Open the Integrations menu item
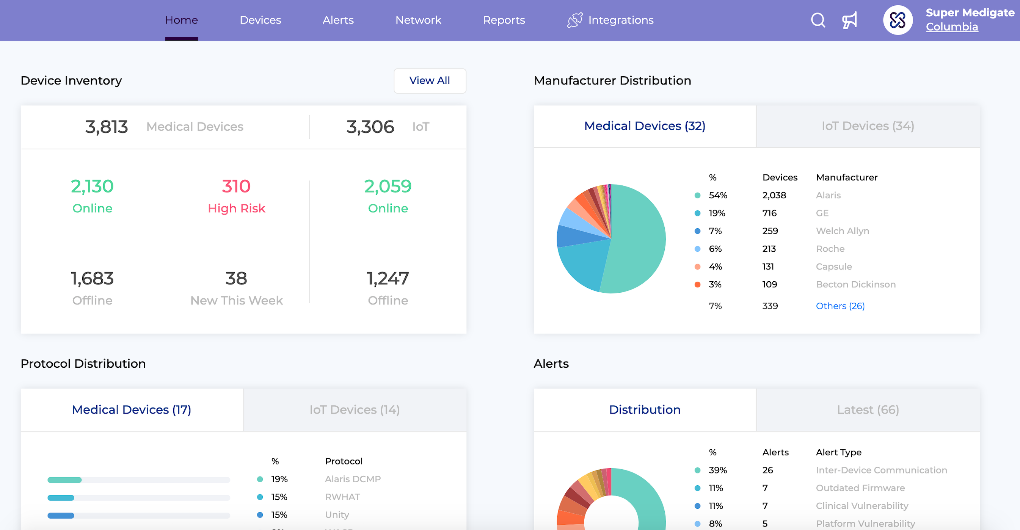The image size is (1020, 530). pyautogui.click(x=620, y=20)
